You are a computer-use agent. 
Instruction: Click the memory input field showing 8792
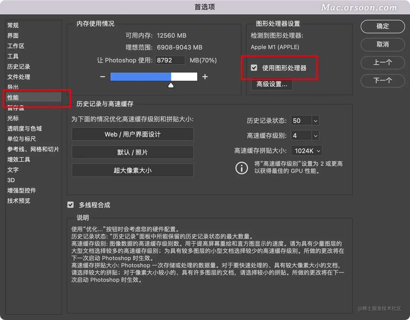point(170,60)
